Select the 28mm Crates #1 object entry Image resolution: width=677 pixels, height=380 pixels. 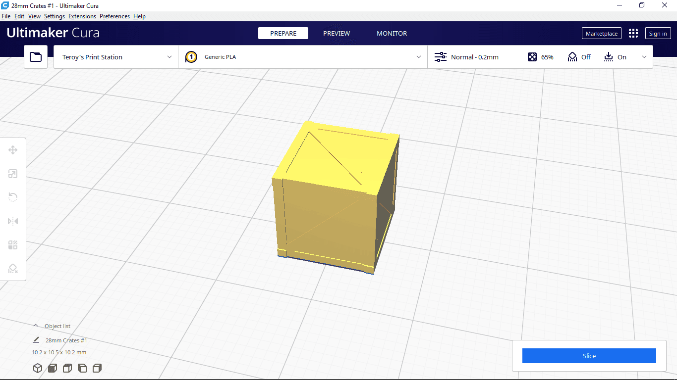(66, 340)
